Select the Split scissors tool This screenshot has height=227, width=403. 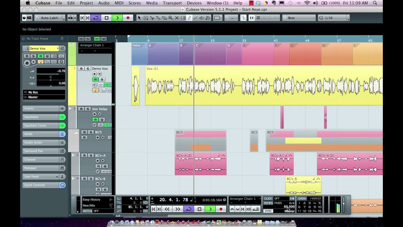pos(152,18)
